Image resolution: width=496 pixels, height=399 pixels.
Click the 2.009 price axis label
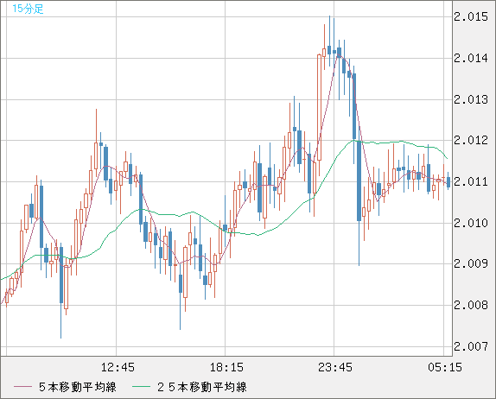click(x=471, y=263)
